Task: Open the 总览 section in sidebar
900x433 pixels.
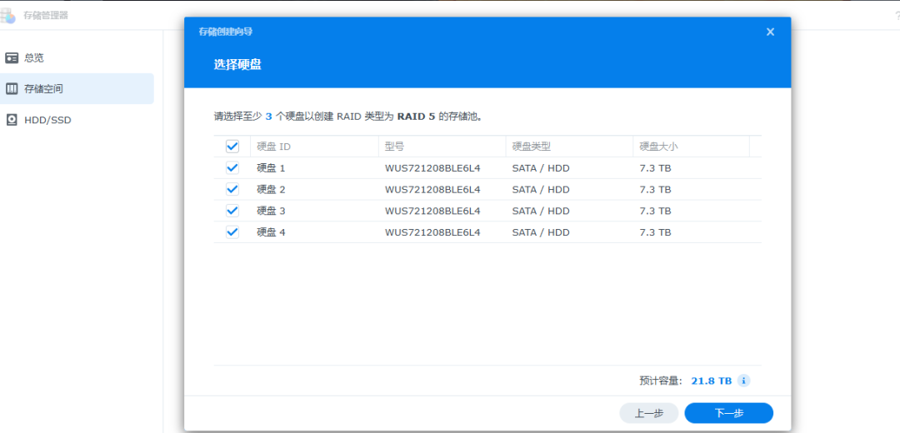Action: pos(34,57)
